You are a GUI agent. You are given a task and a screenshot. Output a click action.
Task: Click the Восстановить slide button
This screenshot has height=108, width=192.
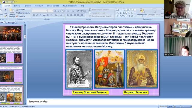click(x=23, y=13)
